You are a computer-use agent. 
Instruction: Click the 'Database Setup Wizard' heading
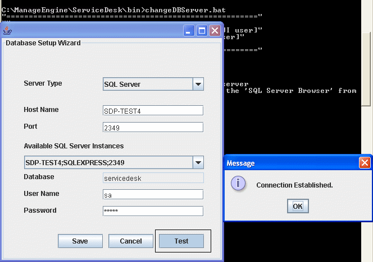point(43,43)
